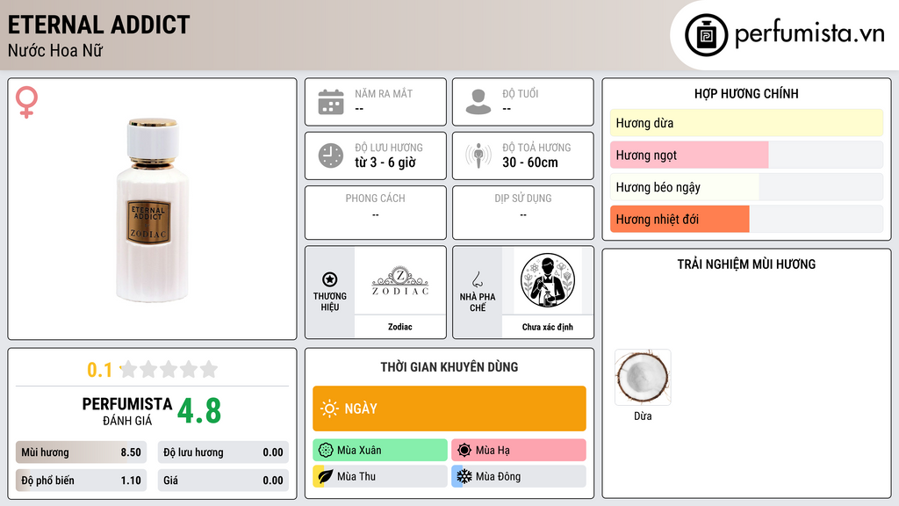The height and width of the screenshot is (506, 899).
Task: Select the Mùa Hạ season bar
Action: [x=519, y=451]
